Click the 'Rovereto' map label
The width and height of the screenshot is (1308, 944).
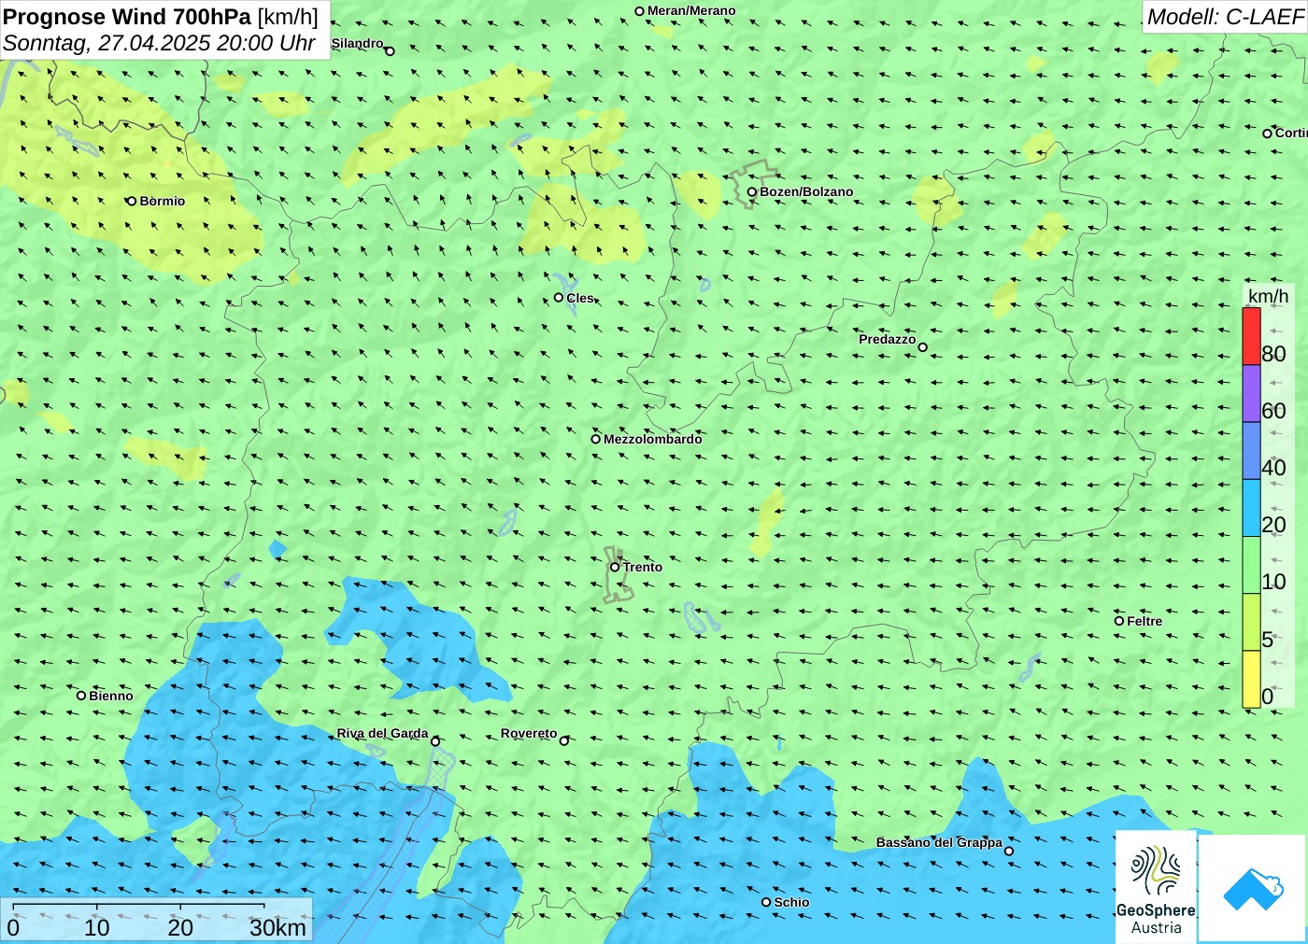pos(529,733)
